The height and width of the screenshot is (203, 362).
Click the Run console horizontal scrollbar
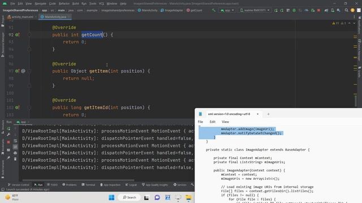pyautogui.click(x=78, y=180)
